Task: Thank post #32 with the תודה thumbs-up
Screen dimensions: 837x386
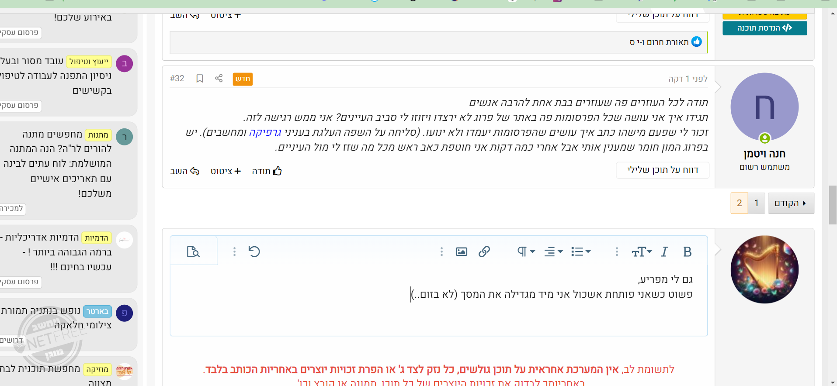Action: (267, 171)
